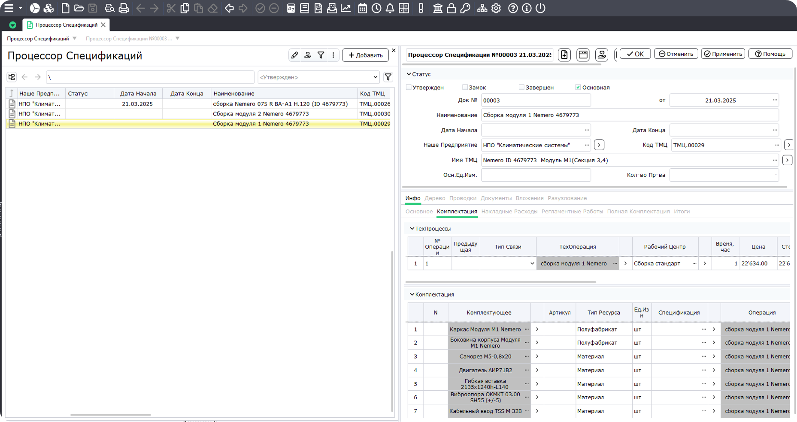Click the key icon in top toolbar
The width and height of the screenshot is (797, 422).
click(x=465, y=8)
